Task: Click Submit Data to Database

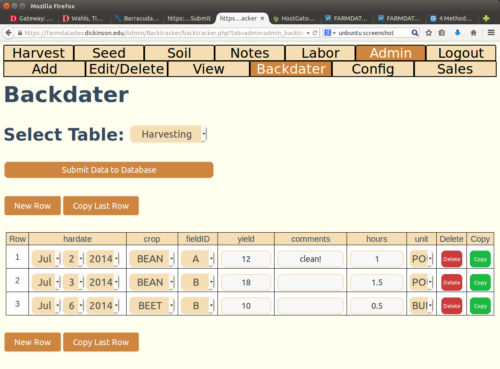Action: coord(109,170)
